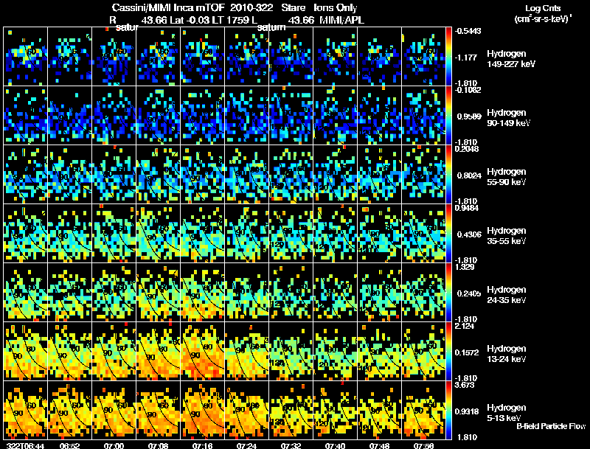The height and width of the screenshot is (449, 590).
Task: Click the color scale bar for 13-24 keV
Action: [448, 351]
